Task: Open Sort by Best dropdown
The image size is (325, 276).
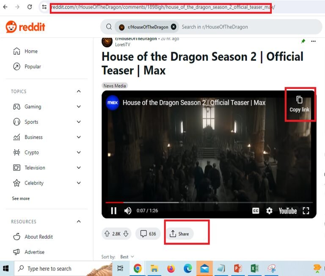Action: tap(127, 257)
